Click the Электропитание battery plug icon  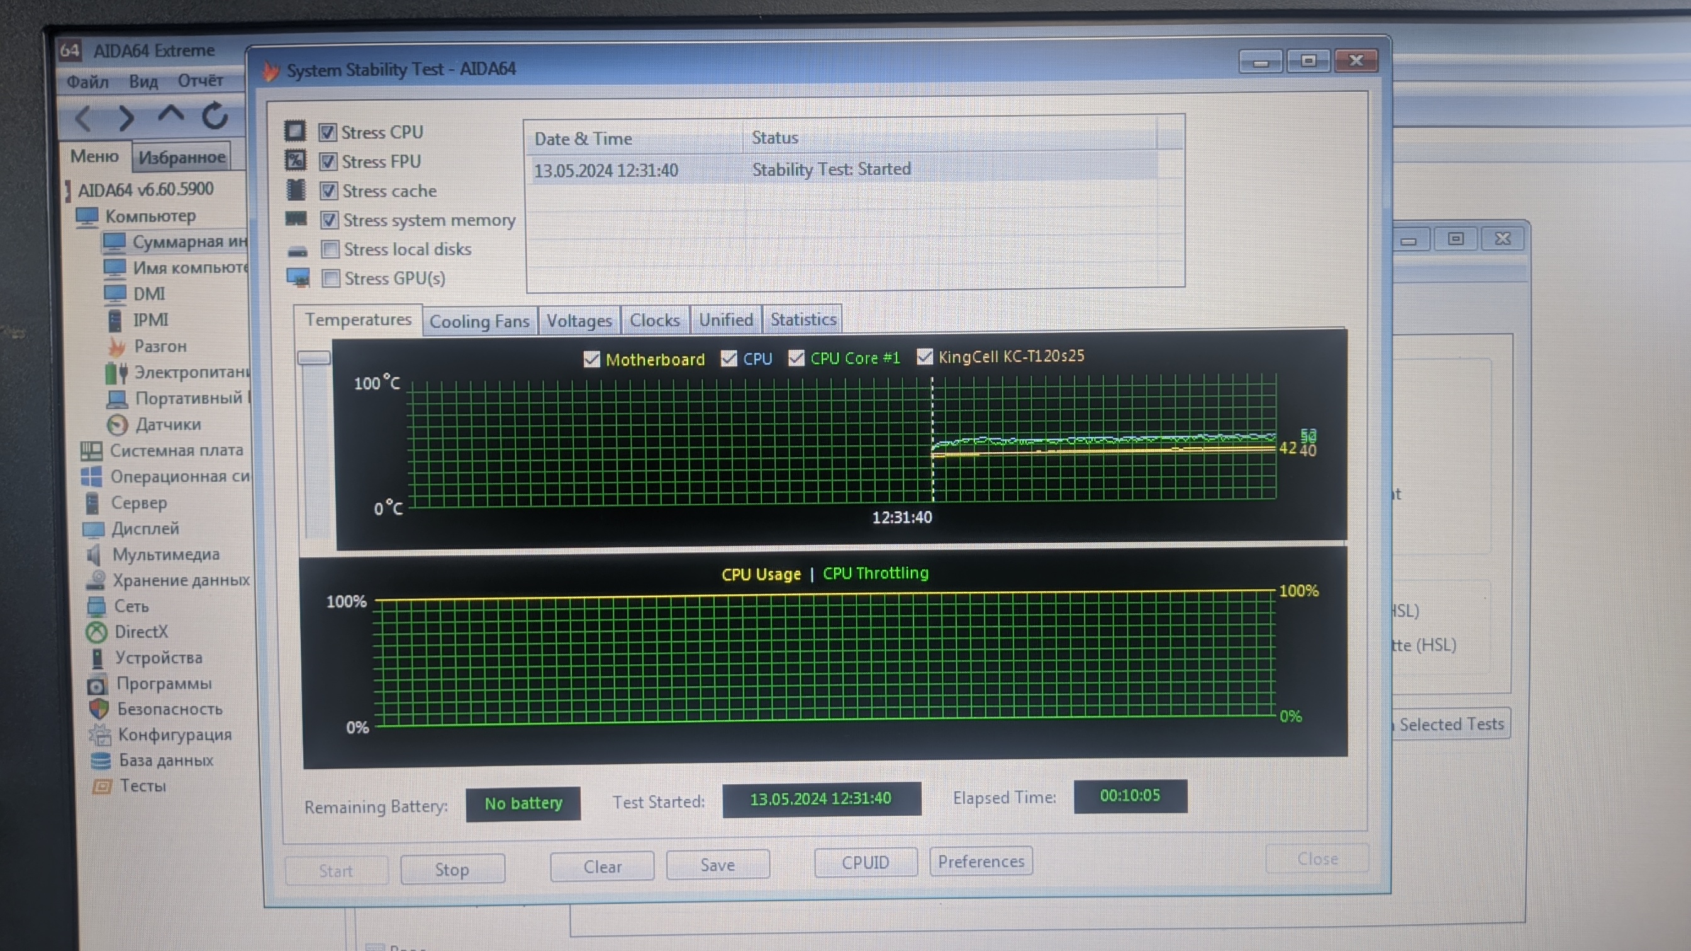(116, 372)
